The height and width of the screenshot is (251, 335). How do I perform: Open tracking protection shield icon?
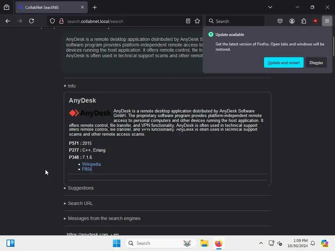(52, 21)
